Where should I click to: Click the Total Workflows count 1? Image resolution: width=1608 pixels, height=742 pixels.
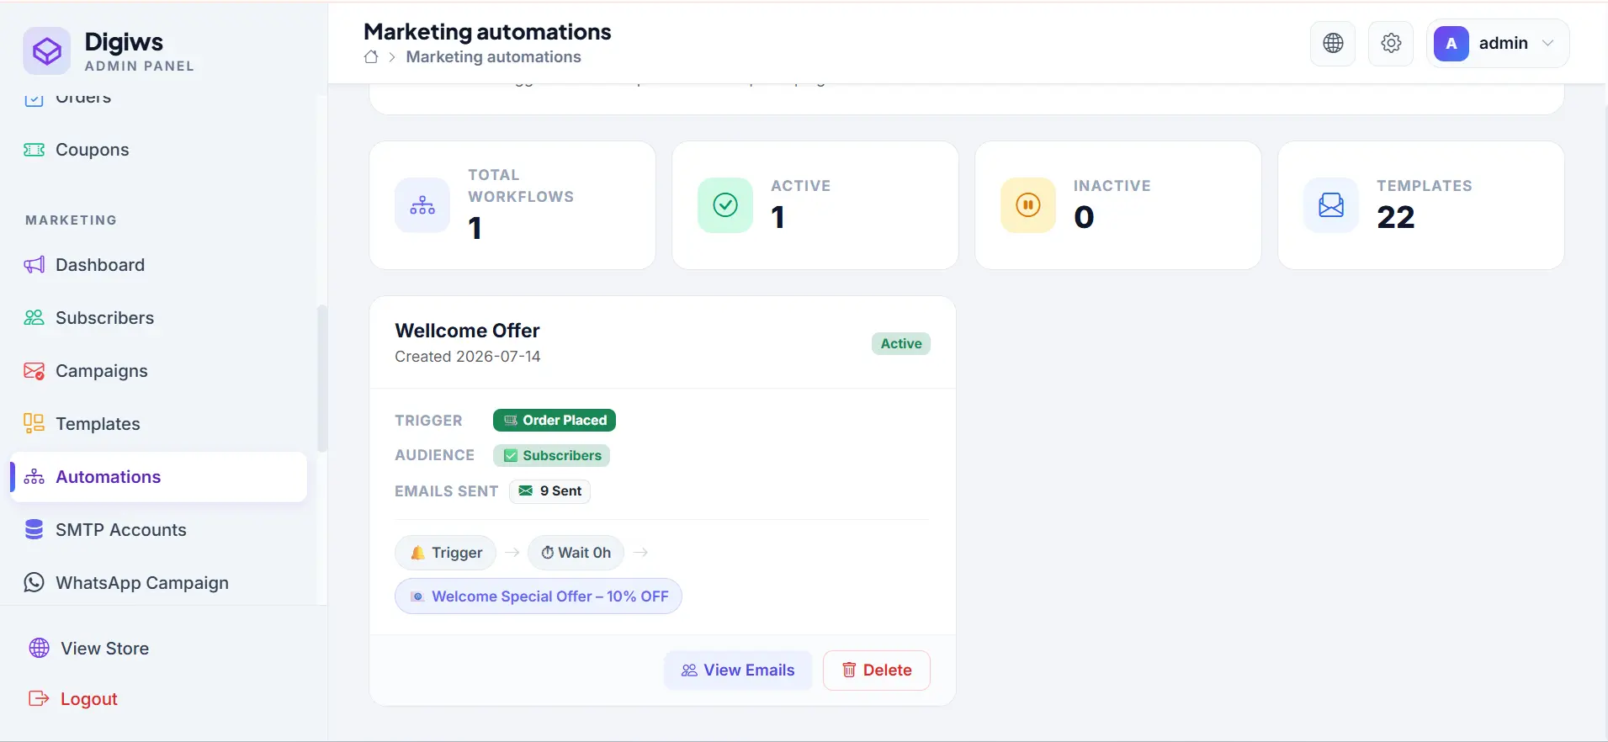pyautogui.click(x=475, y=228)
